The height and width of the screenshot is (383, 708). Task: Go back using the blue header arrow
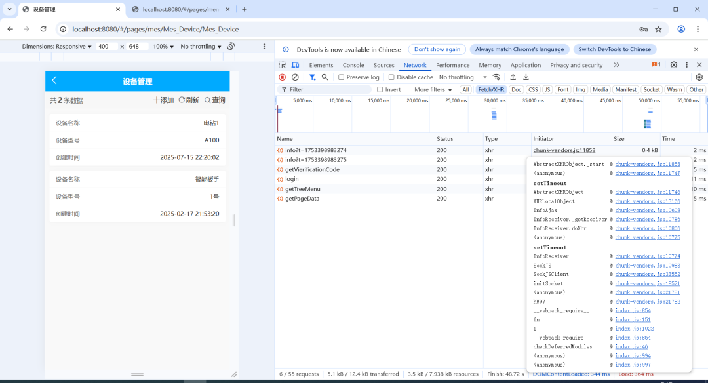coord(54,81)
